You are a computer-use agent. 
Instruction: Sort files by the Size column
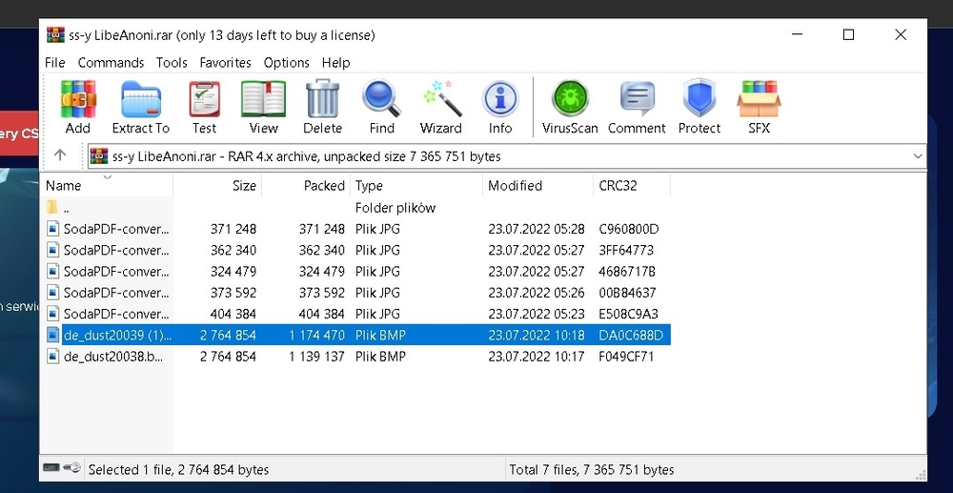point(217,185)
